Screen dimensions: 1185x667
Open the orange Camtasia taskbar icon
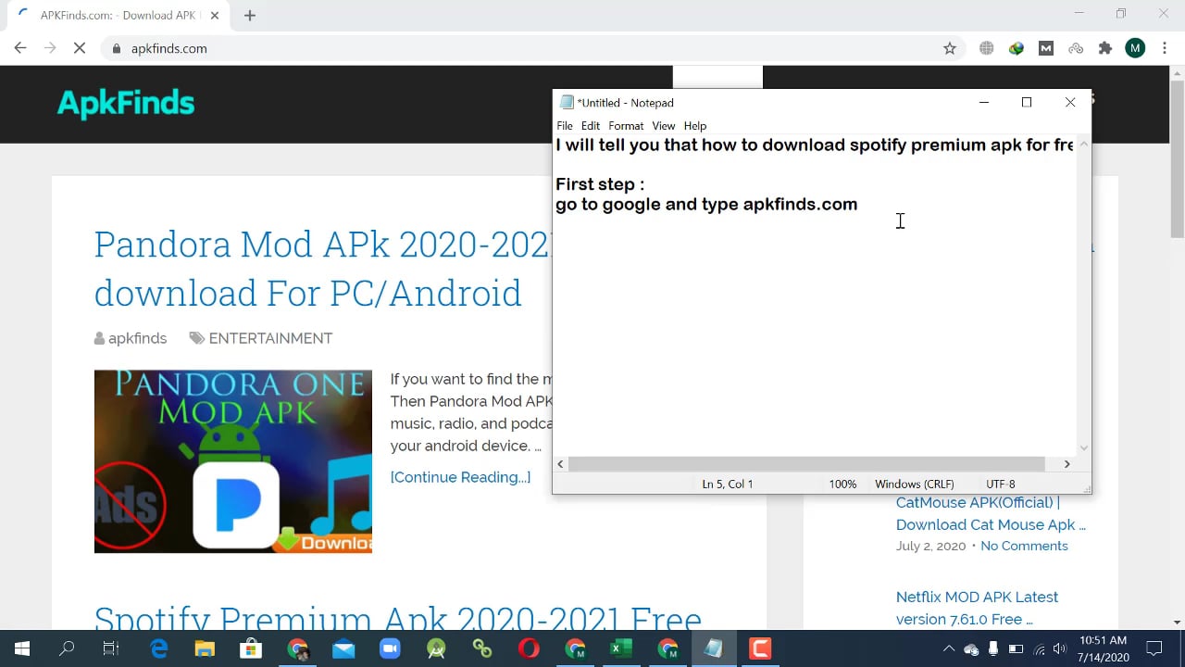coord(760,648)
